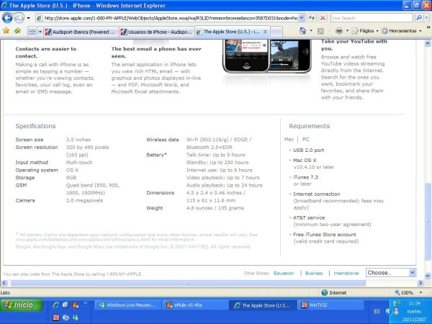Expand the quick launch overflow chevron

point(86,303)
